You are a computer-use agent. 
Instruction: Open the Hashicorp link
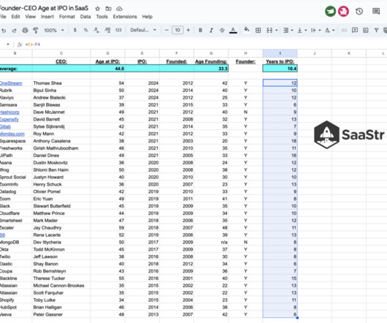9,112
